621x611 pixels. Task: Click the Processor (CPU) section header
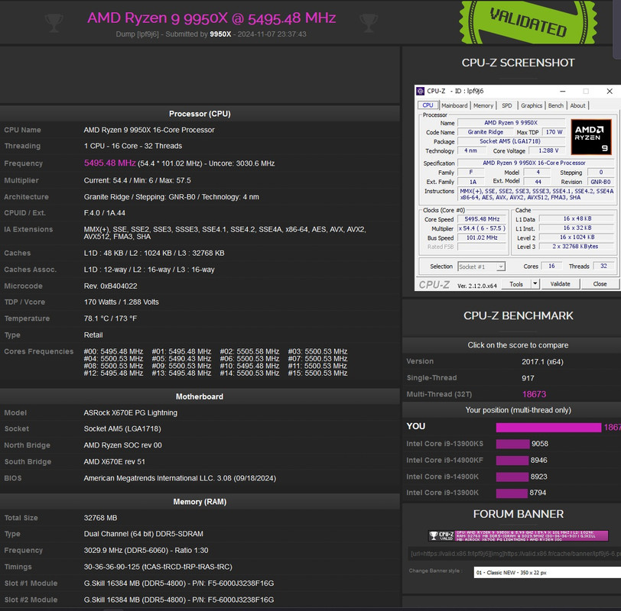point(200,114)
